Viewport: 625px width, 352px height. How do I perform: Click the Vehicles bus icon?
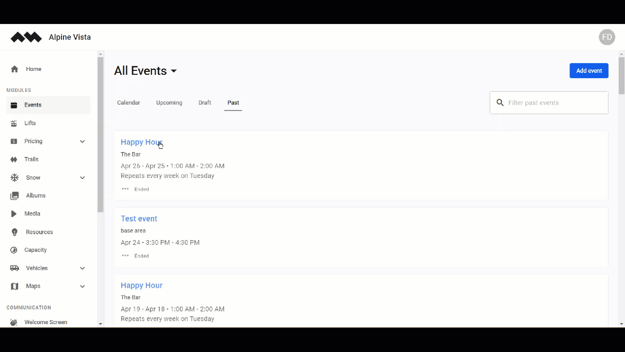pos(15,268)
